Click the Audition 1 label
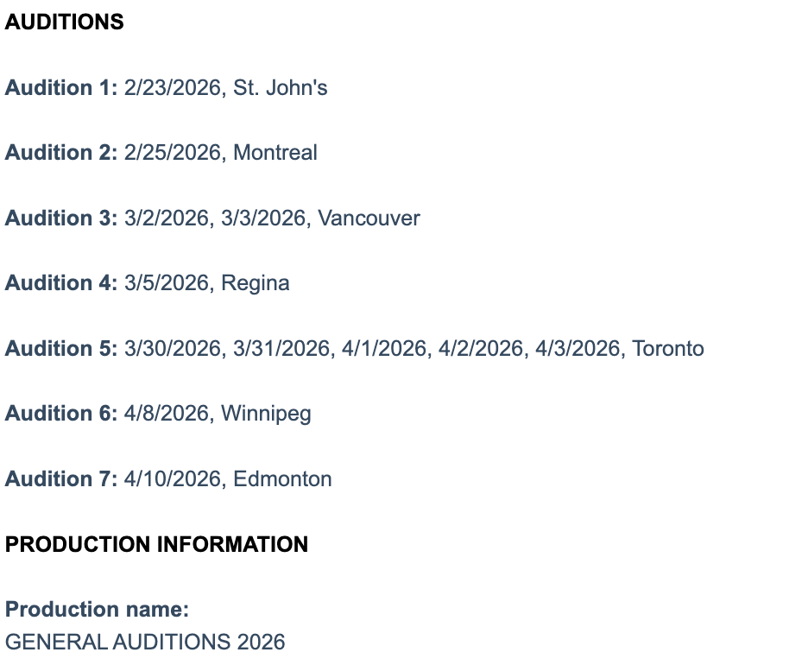The width and height of the screenshot is (808, 665). (60, 88)
